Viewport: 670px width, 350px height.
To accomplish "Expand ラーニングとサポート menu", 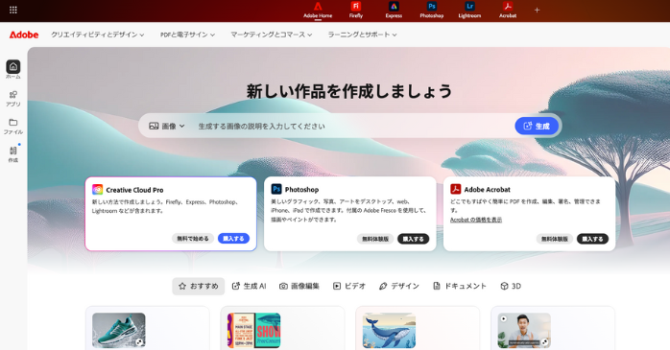I will [x=362, y=35].
